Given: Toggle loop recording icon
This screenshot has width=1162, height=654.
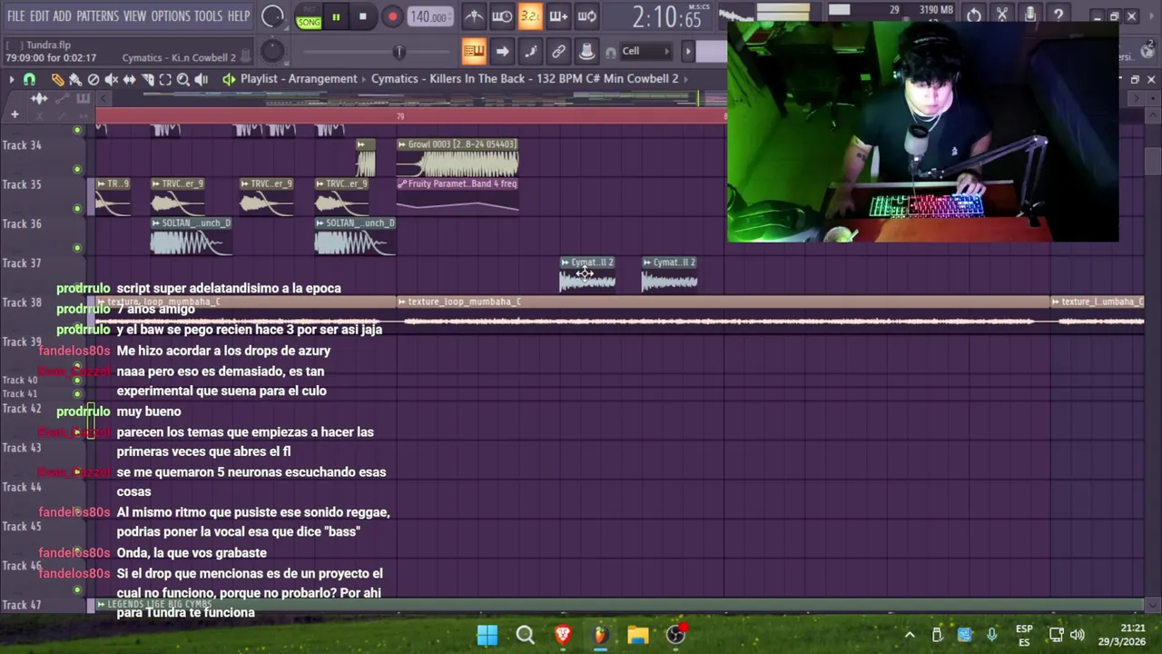Looking at the screenshot, I should click(x=586, y=16).
